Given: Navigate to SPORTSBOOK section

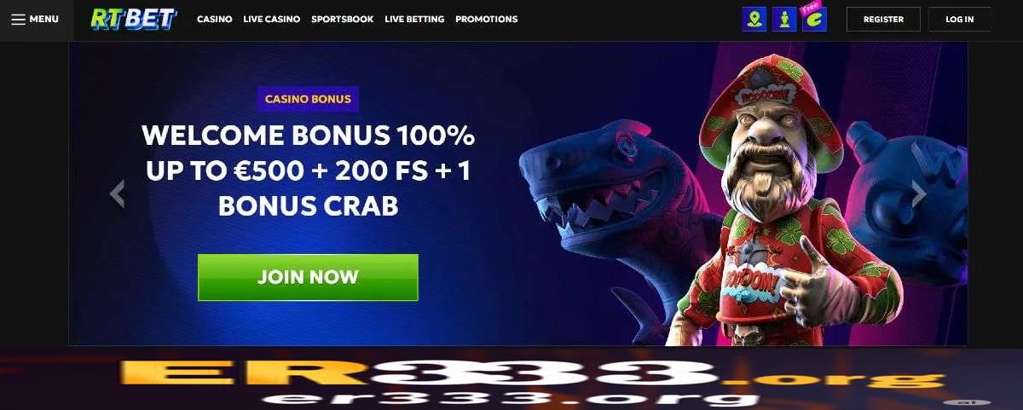Looking at the screenshot, I should point(342,19).
